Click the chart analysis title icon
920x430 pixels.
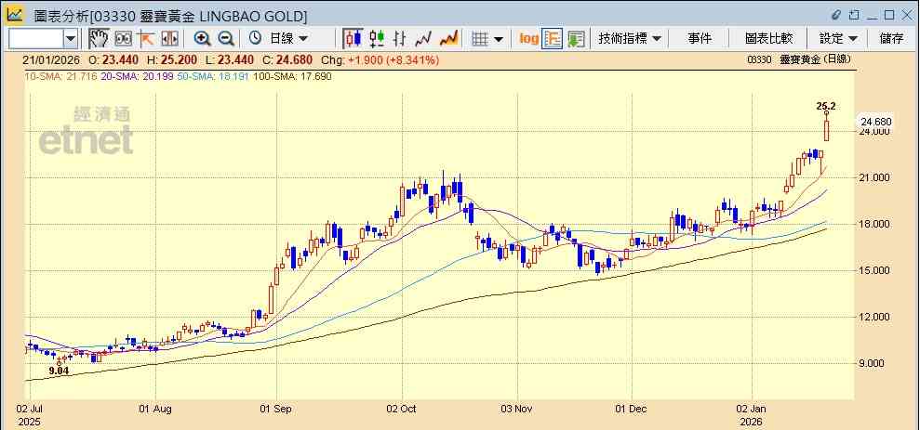coord(15,15)
